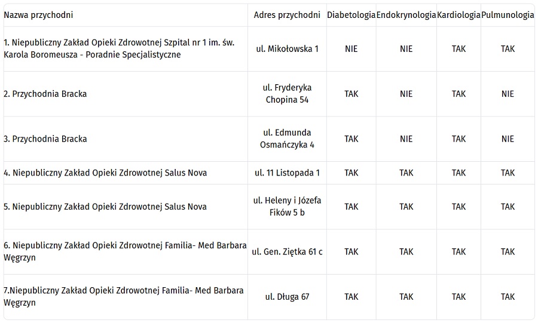Click the Kardiologia column header
Screen dimensions: 538x323
(x=458, y=15)
